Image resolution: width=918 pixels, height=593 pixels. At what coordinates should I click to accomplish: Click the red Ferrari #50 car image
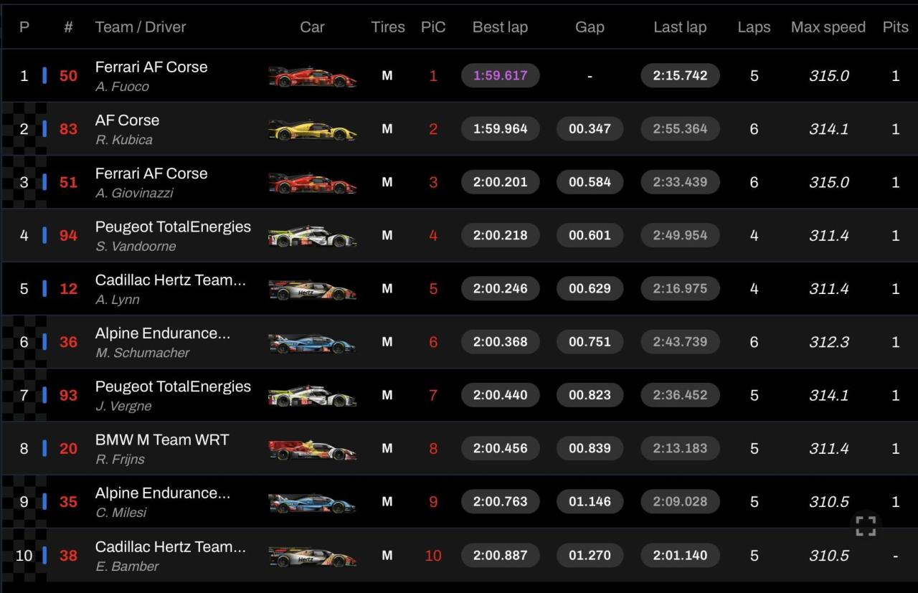pos(312,76)
